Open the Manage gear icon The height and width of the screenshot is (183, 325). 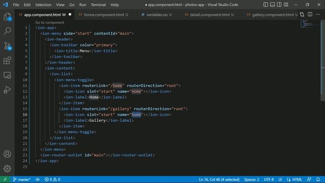[x=7, y=168]
